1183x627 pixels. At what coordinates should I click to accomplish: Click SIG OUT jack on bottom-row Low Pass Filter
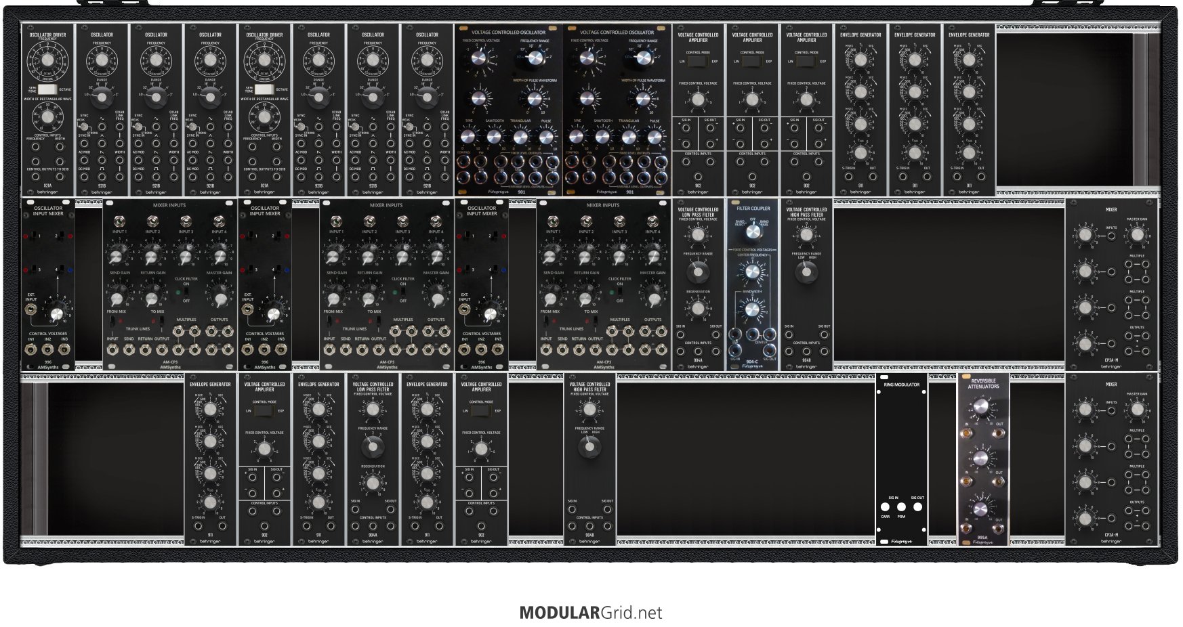pos(390,509)
